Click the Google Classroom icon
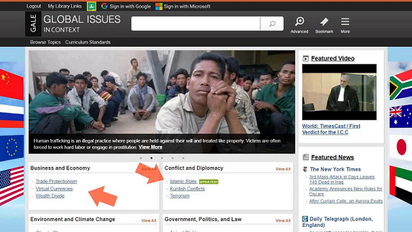The height and width of the screenshot is (232, 412). click(x=91, y=6)
